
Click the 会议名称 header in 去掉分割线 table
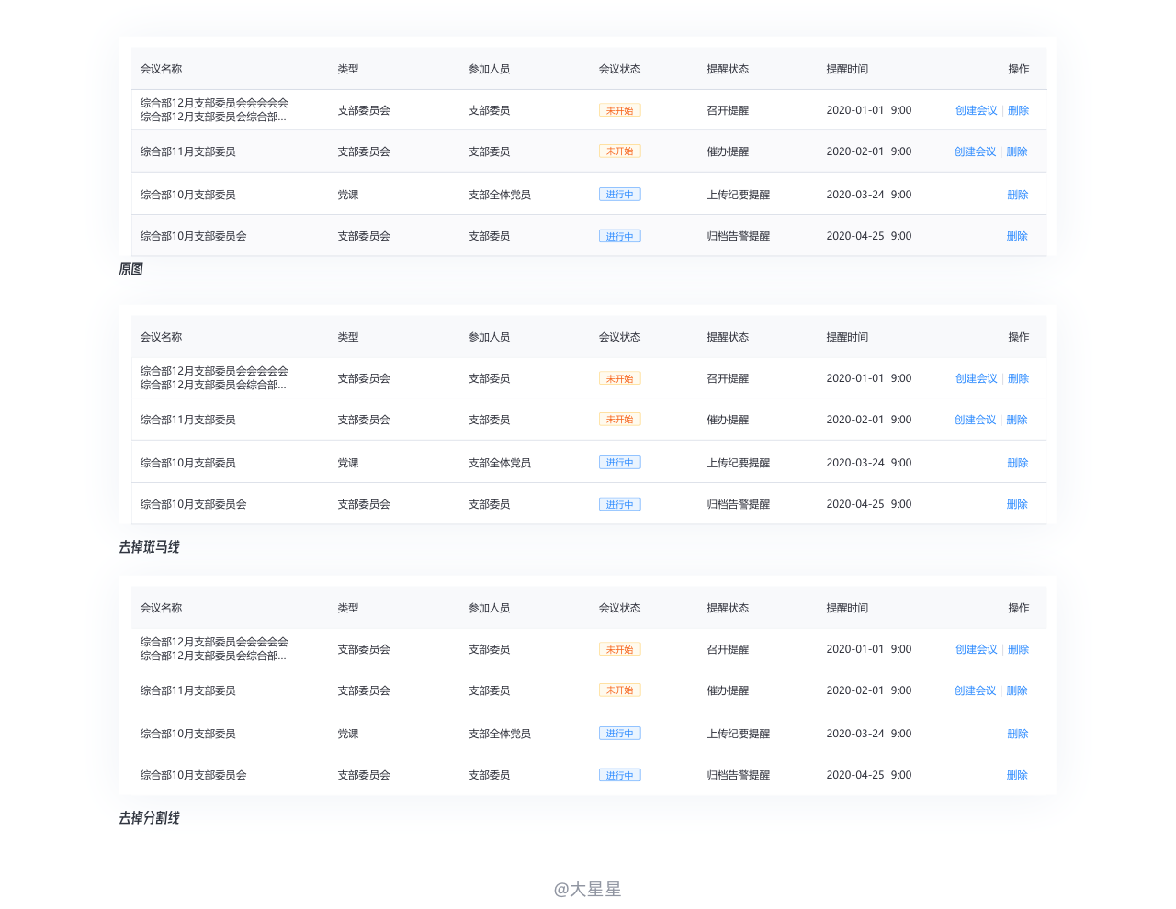[x=161, y=608]
